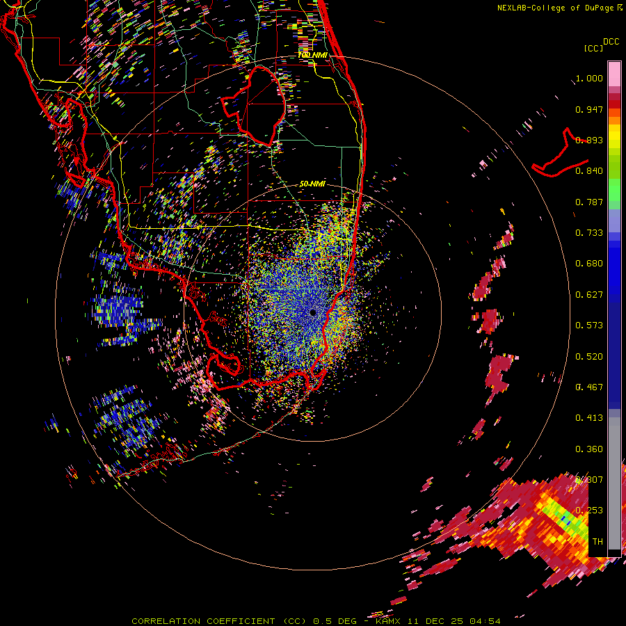Click the CORRELATION COEFFICIENT (CC) caption title

point(219,621)
